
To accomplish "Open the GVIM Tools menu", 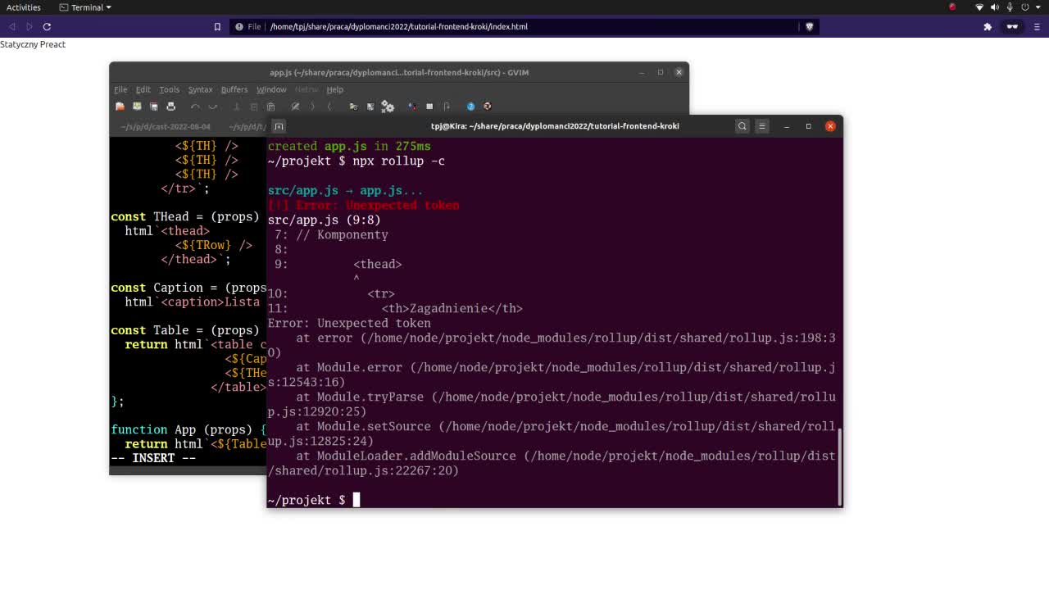I will pyautogui.click(x=170, y=89).
